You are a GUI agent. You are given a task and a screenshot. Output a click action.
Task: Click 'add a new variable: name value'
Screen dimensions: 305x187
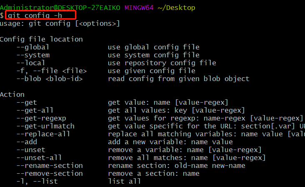point(170,142)
